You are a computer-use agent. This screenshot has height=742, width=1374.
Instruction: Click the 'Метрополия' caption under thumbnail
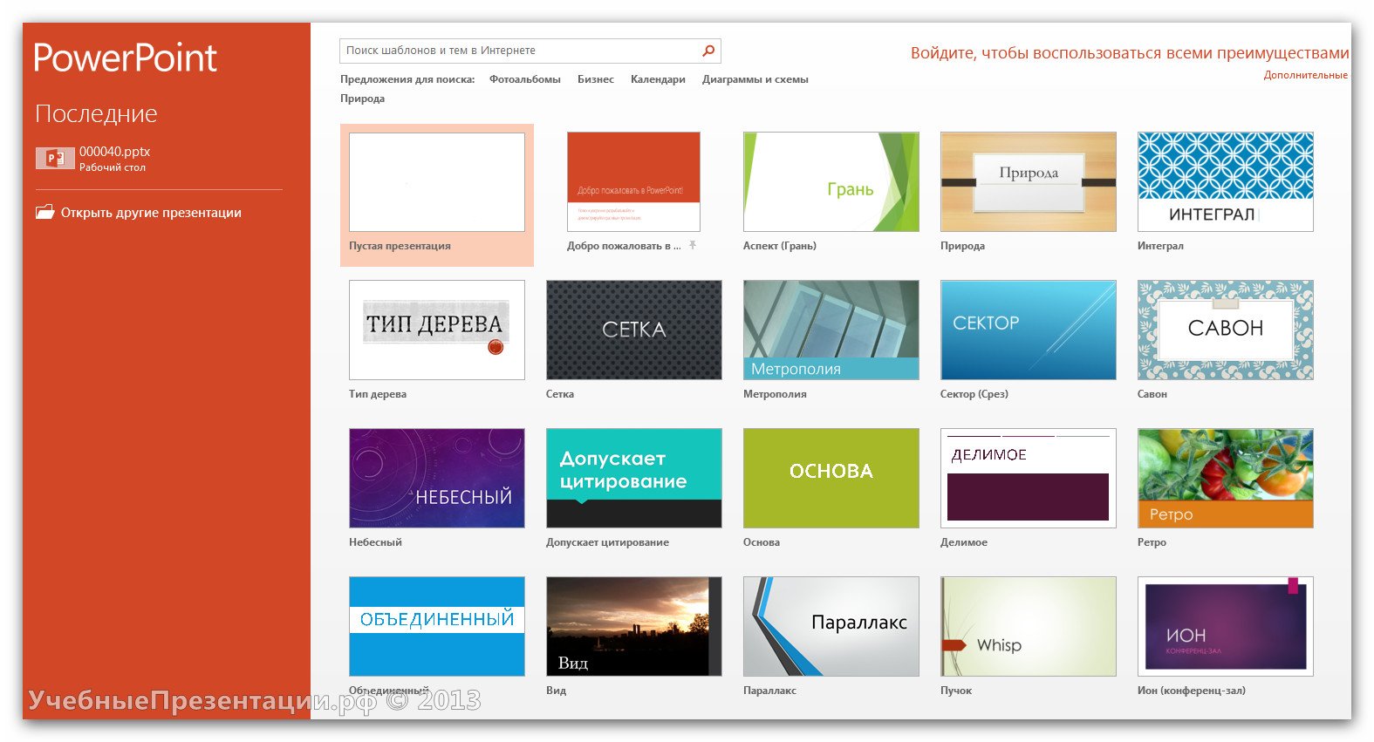click(x=775, y=394)
